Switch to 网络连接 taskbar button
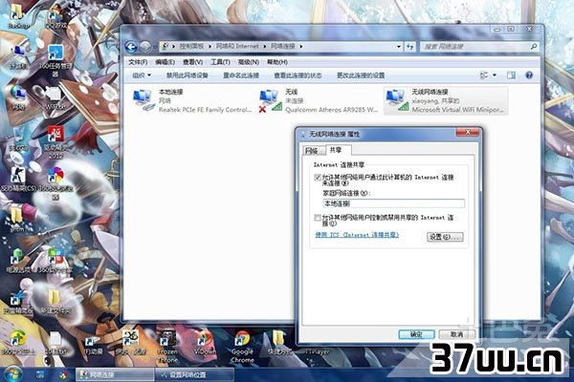 115,374
